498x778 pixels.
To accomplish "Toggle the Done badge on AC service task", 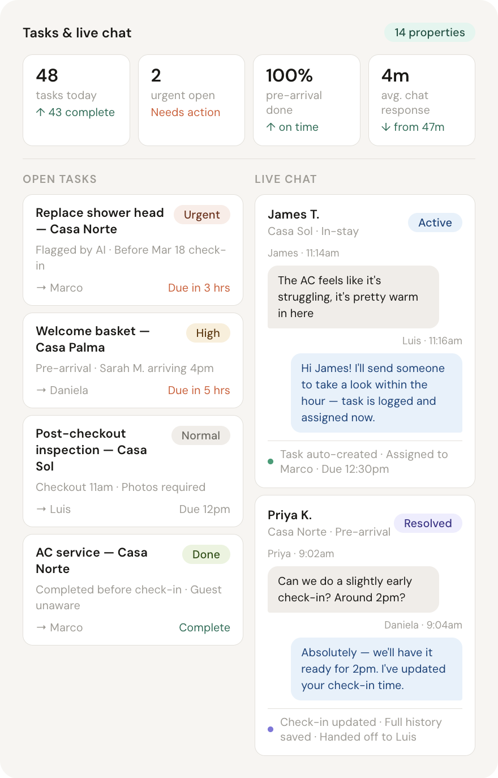I will (206, 554).
